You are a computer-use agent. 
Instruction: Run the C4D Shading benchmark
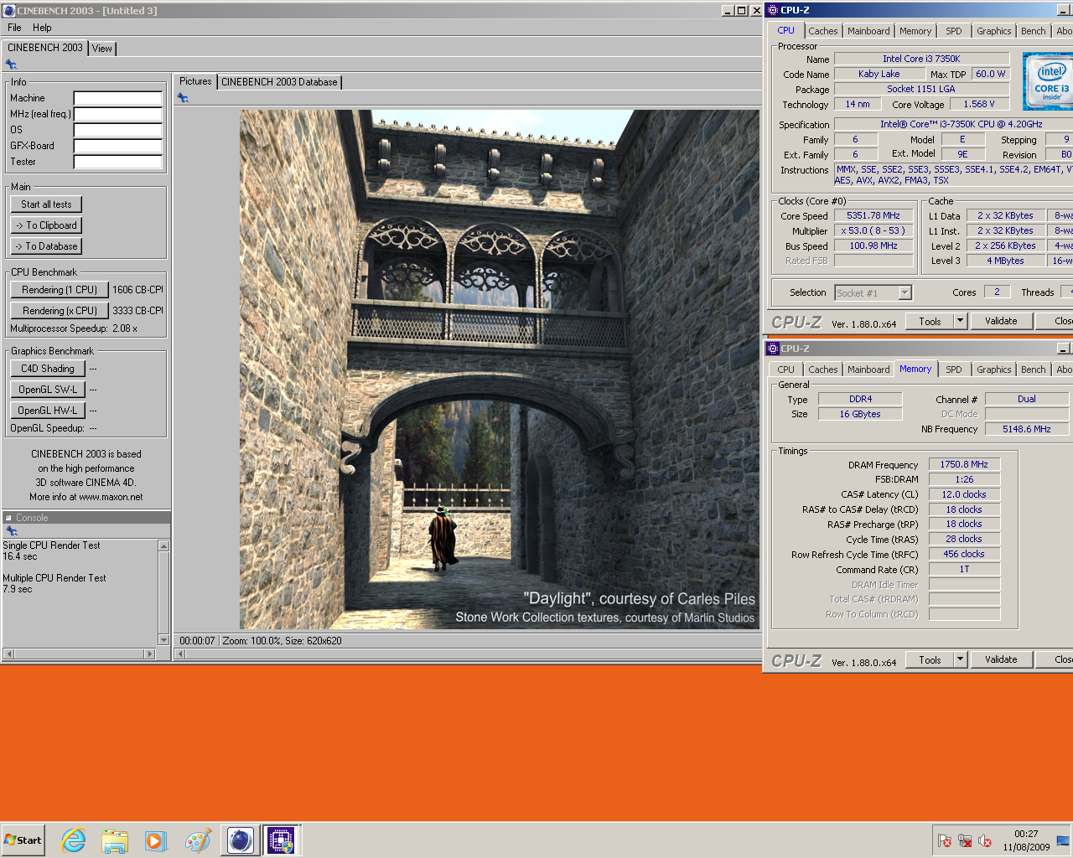pos(48,369)
